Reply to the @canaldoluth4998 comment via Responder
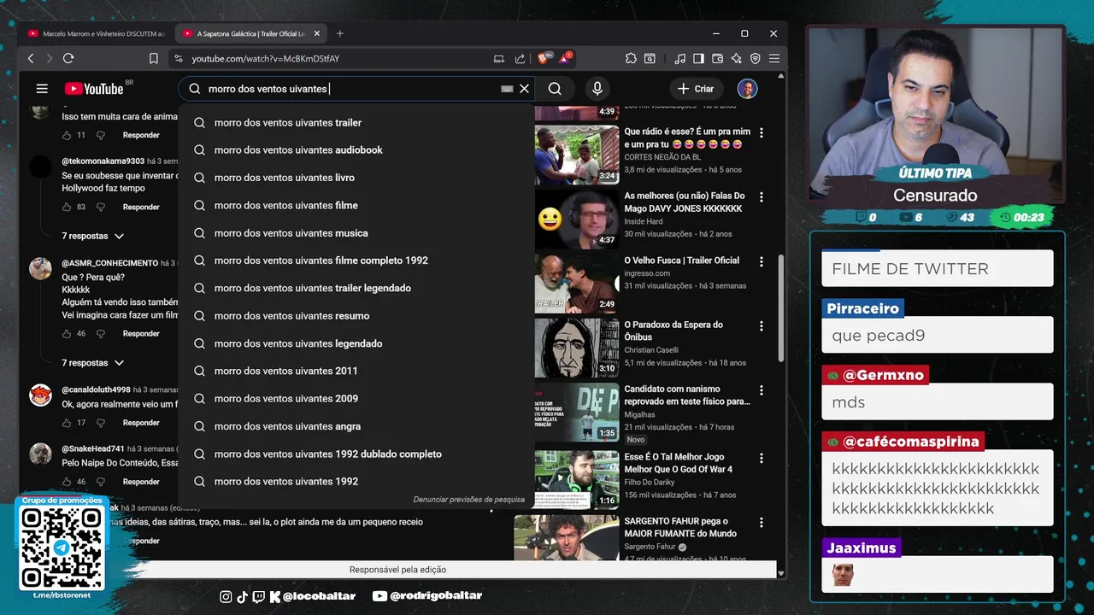Viewport: 1094px width, 615px height. click(x=141, y=422)
